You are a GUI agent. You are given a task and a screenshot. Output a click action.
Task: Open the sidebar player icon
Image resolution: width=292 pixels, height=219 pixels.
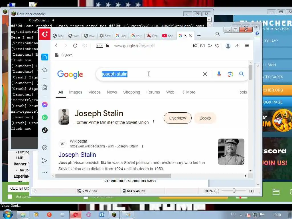pyautogui.click(x=45, y=147)
